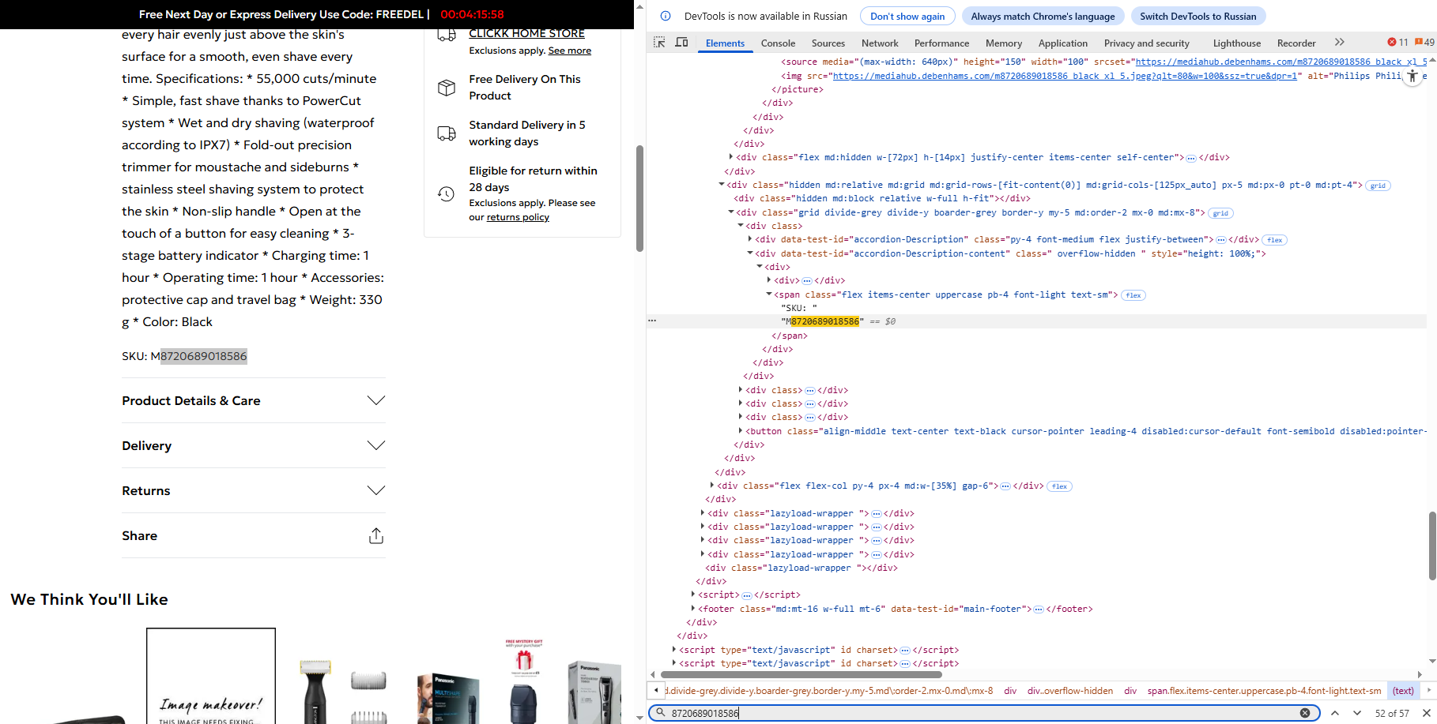Click the info icon in DevTools banner
The height and width of the screenshot is (724, 1437).
(666, 16)
